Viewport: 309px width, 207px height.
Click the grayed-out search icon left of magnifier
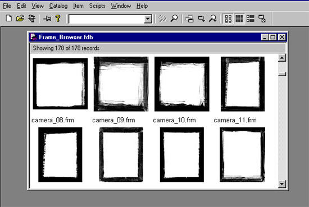coord(162,19)
